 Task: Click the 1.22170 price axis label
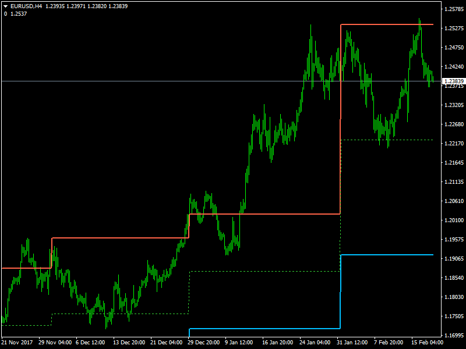[x=453, y=144]
